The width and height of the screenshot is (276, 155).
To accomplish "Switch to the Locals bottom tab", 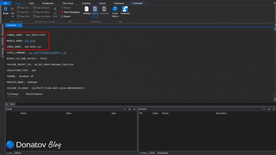I will point(9,153).
